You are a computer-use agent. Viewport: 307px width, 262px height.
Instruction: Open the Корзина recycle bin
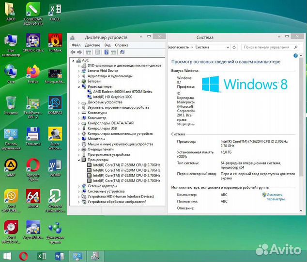pos(11,105)
